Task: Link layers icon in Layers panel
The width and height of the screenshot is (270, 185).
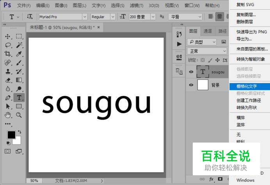Action: (x=202, y=179)
